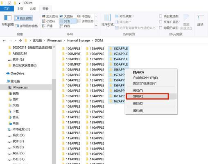Image resolution: width=208 pixels, height=164 pixels.
Task: Select the 125APPLE folder
Action: [x=95, y=48]
